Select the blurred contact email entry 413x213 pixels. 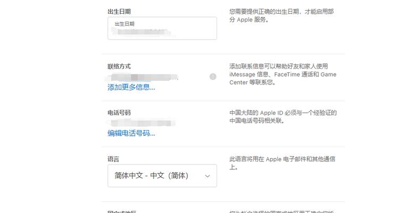(142, 78)
